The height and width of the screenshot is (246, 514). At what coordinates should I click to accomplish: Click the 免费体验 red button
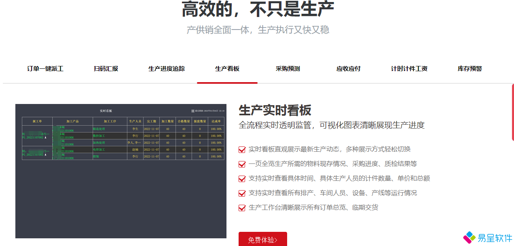click(263, 240)
